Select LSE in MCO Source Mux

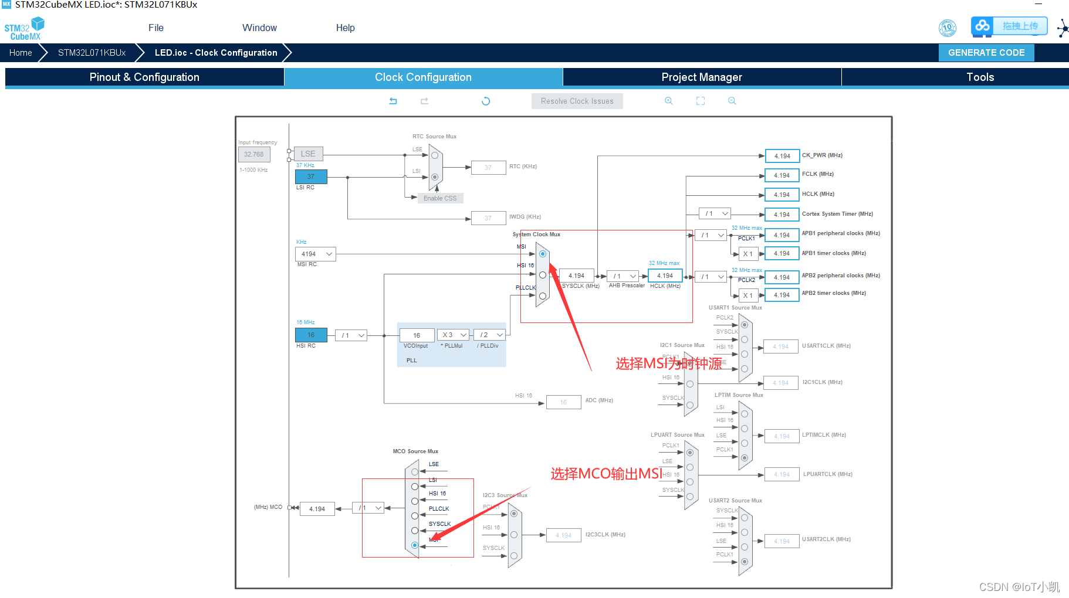(415, 472)
